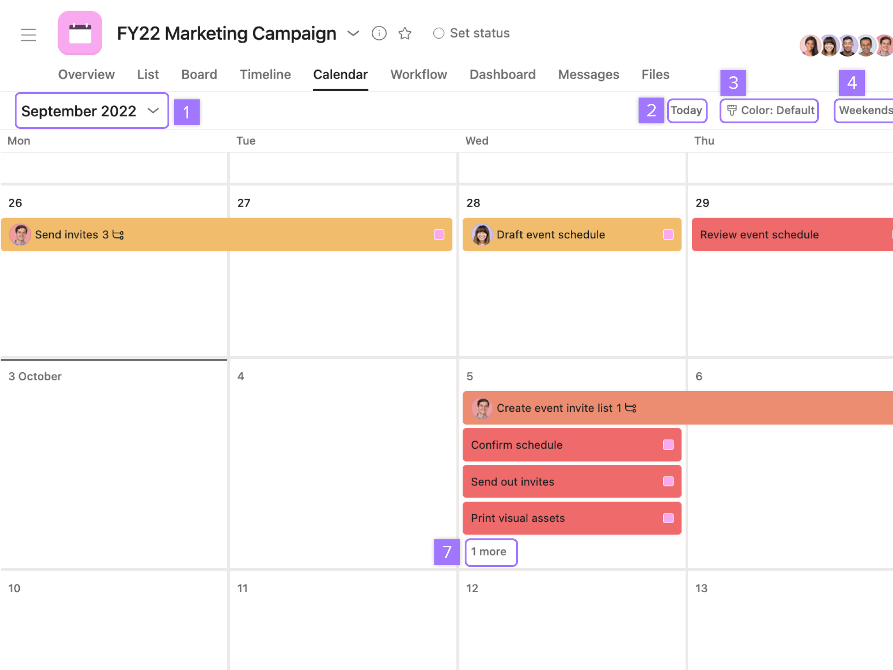Select the day 10 calendar cell
Viewport: 893px width, 670px height.
[114, 621]
